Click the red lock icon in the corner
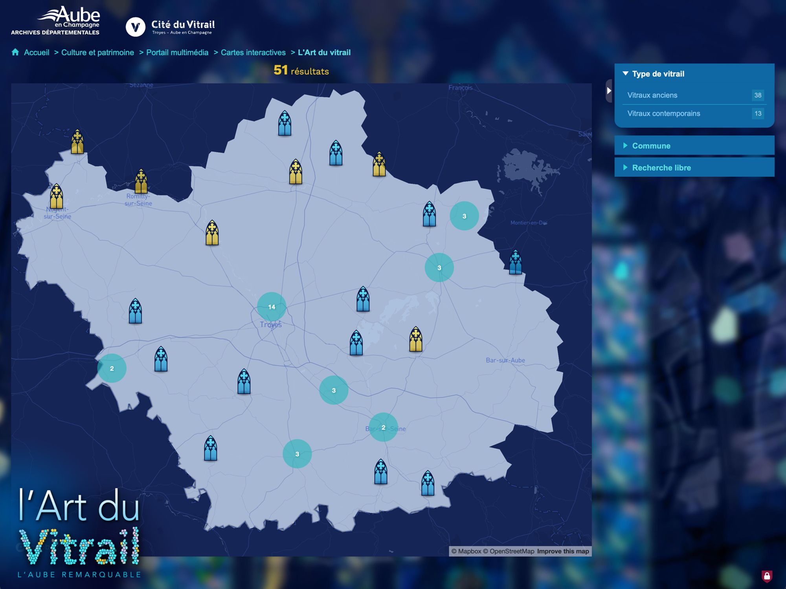 766,576
